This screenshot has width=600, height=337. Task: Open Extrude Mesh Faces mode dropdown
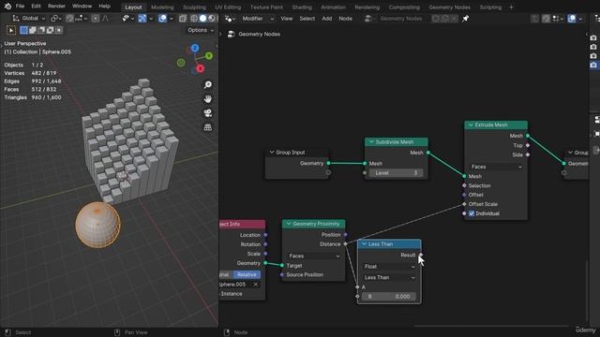(496, 167)
